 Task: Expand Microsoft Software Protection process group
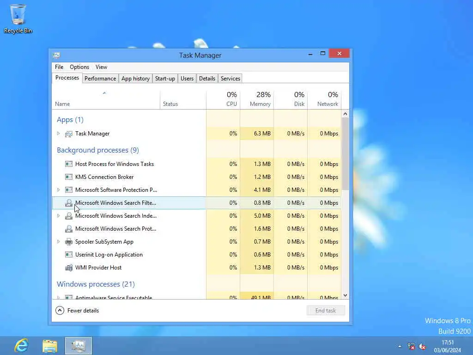click(59, 190)
